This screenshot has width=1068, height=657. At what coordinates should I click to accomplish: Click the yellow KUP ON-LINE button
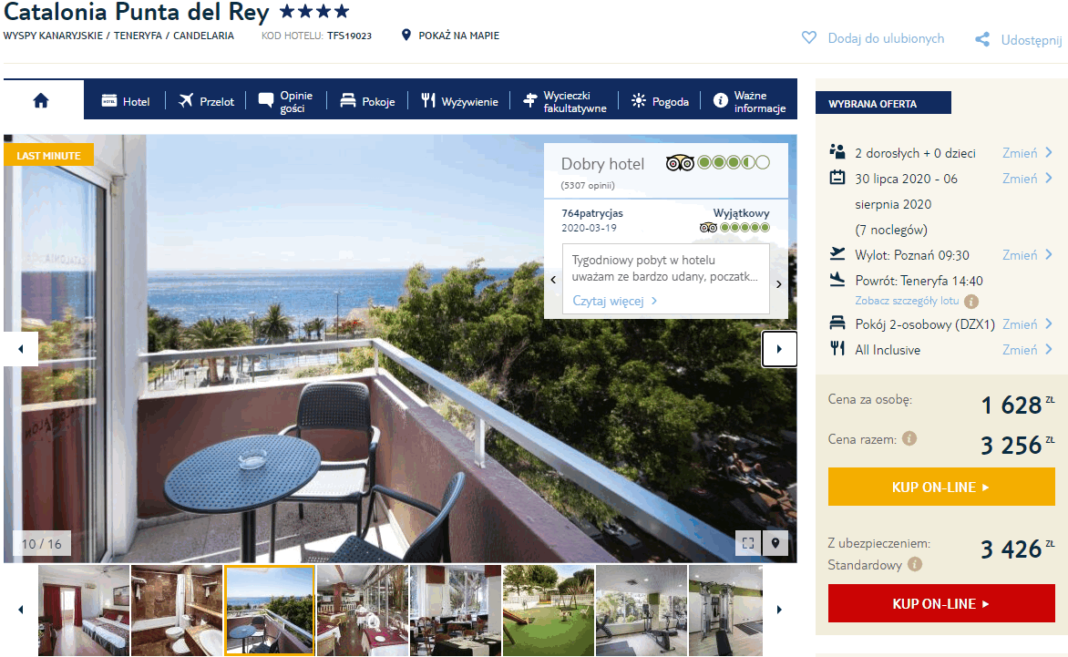(941, 487)
